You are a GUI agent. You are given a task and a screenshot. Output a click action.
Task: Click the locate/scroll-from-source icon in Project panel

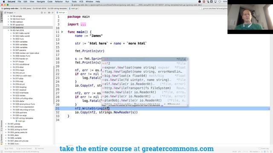tap(42, 13)
